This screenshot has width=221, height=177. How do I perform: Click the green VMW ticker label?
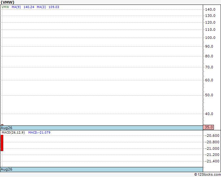tap(5, 7)
